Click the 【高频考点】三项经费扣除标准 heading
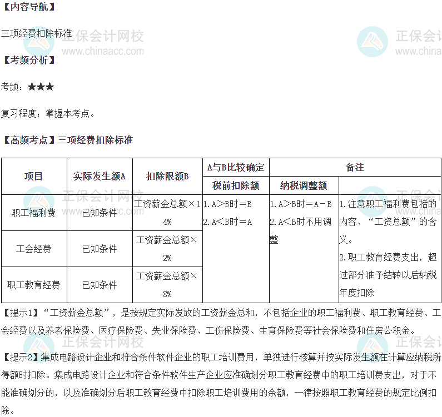Viewport: 442px width, 417px height. [68, 140]
